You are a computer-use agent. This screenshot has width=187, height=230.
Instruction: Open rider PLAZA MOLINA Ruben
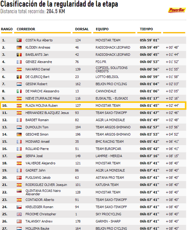[42, 105]
